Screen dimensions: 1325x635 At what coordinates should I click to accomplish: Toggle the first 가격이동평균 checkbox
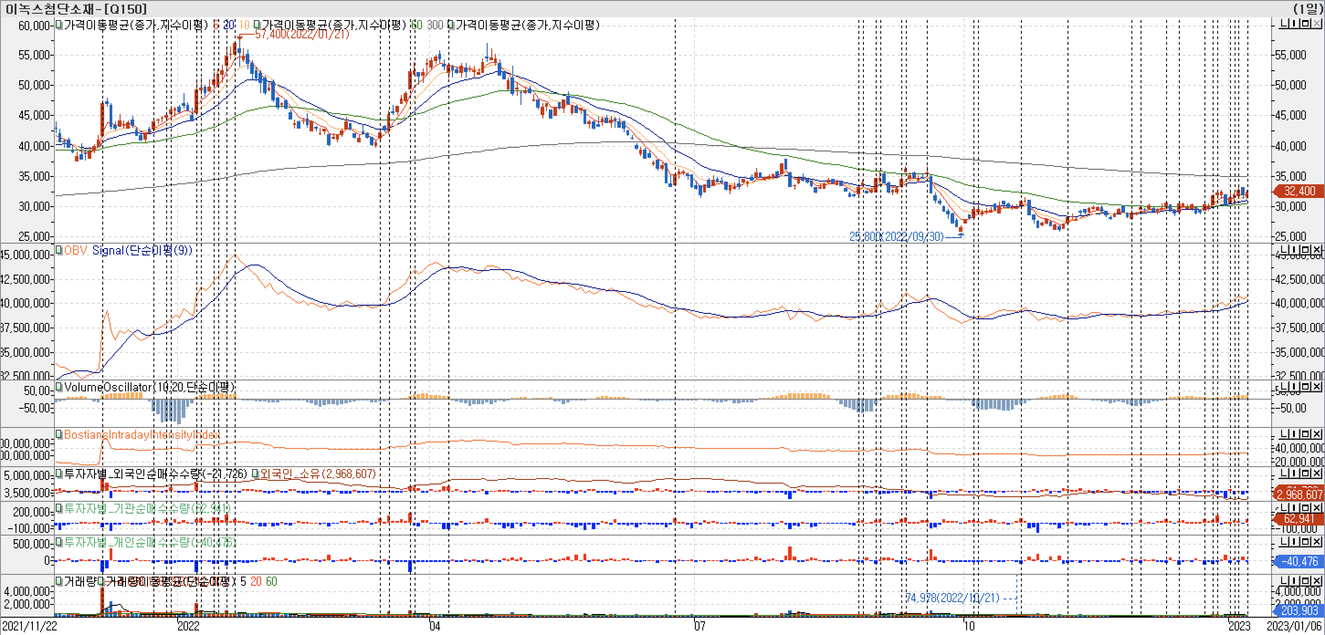coord(59,24)
